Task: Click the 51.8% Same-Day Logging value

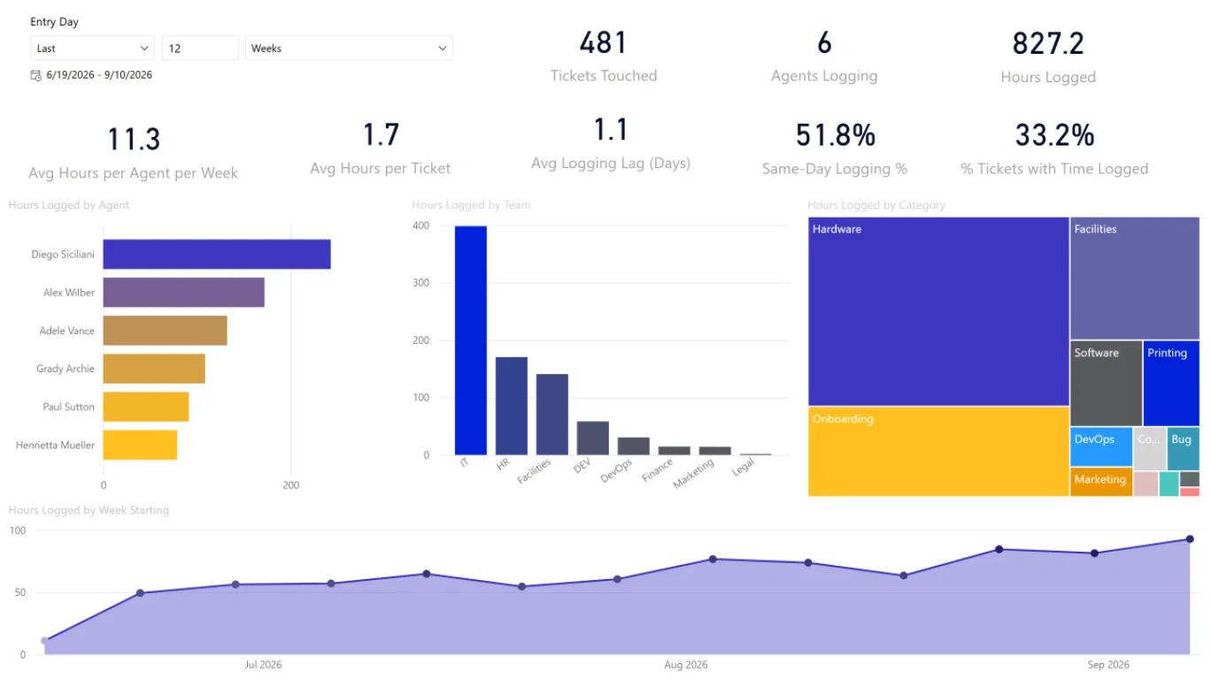Action: coord(835,135)
